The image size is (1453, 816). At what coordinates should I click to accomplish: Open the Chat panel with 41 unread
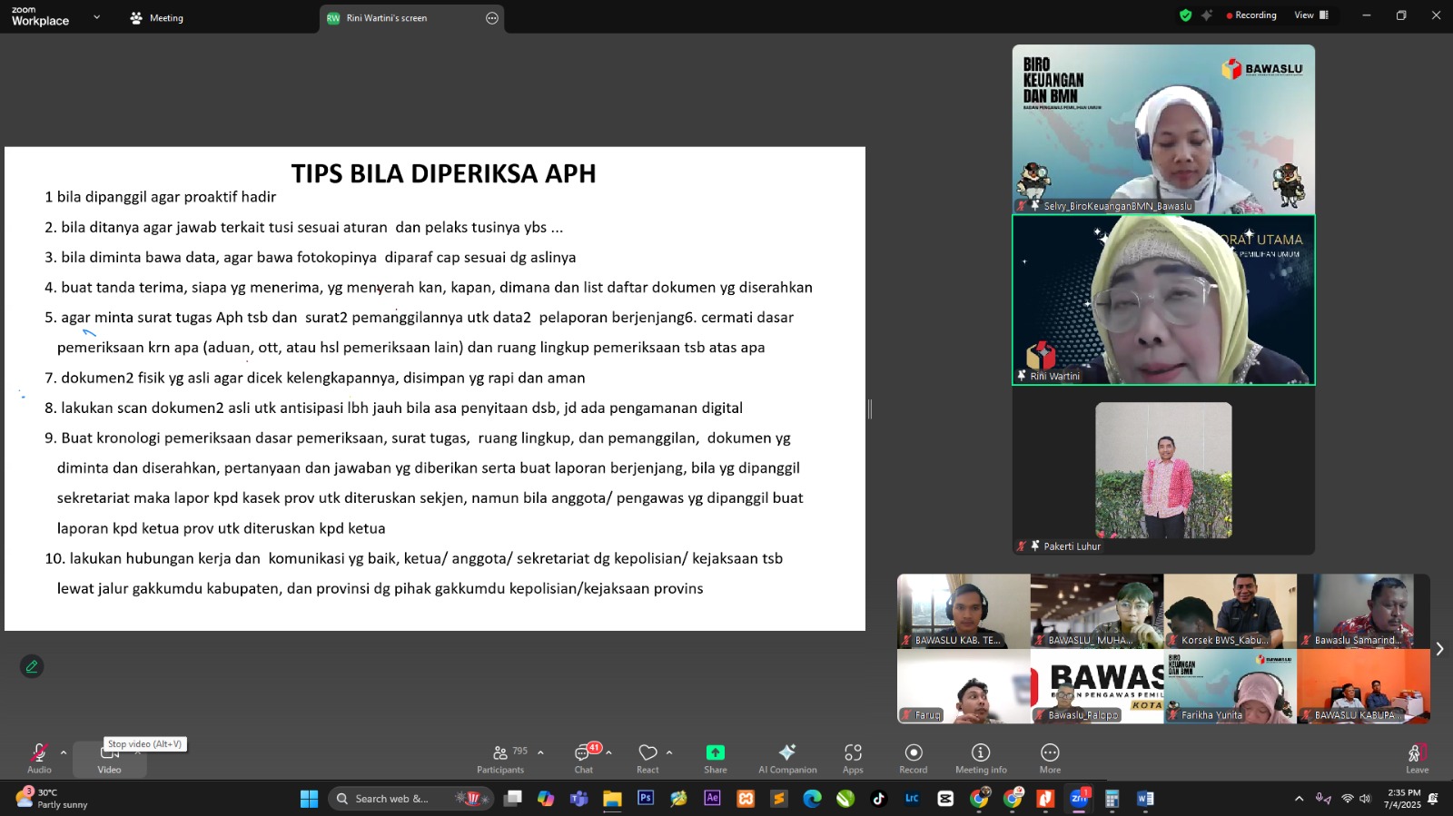584,759
